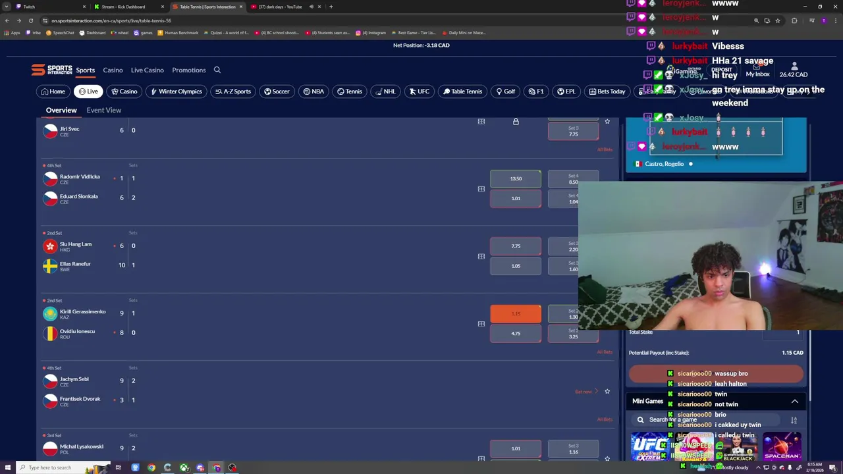Open Chrome tab search dropdown arrow
Viewport: 843px width, 474px height.
7,7
